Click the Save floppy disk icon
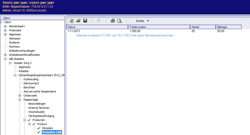Viewport: 250px width, 135px height. (85, 21)
